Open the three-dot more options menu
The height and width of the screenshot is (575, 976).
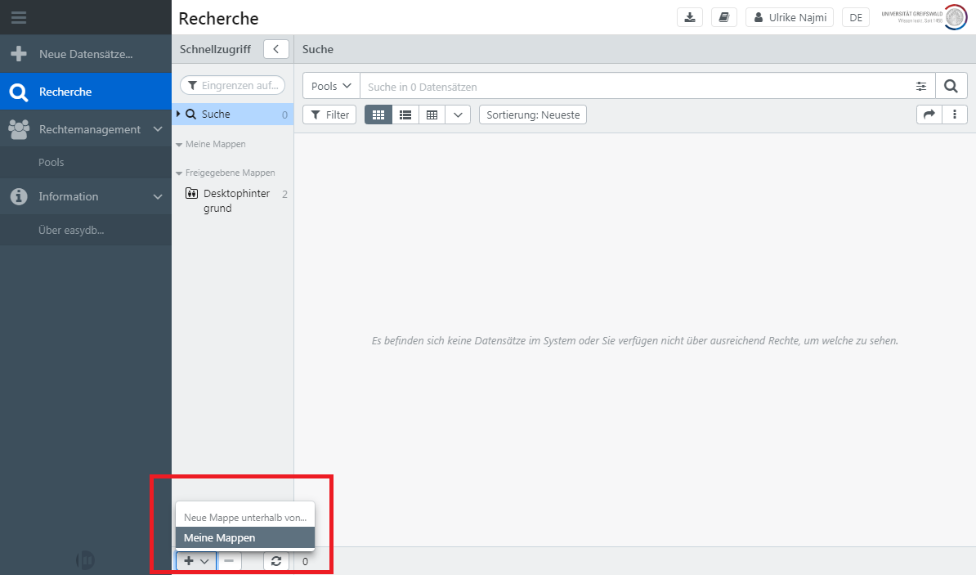[x=955, y=115]
